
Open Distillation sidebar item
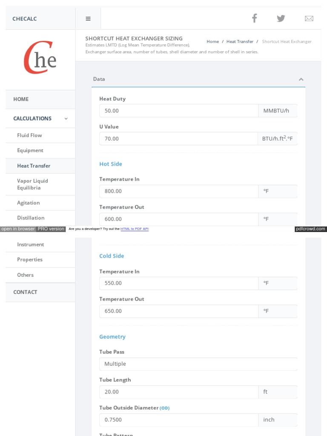click(x=40, y=218)
